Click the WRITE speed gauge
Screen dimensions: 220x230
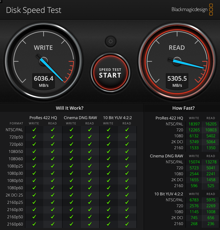[x=43, y=61]
